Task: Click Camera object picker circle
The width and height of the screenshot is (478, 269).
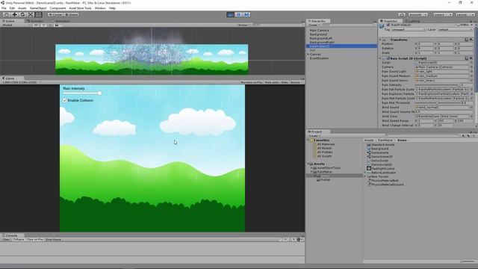Action: click(x=471, y=67)
